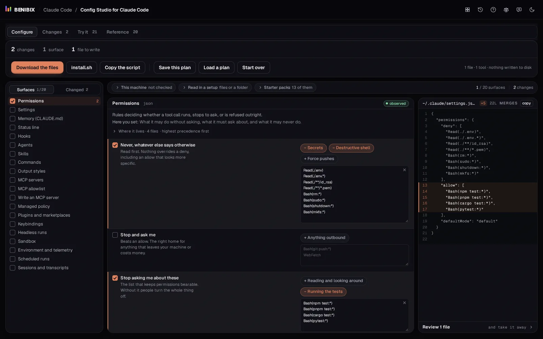Clear the deny rules list with X
This screenshot has width=543, height=339.
tap(404, 170)
